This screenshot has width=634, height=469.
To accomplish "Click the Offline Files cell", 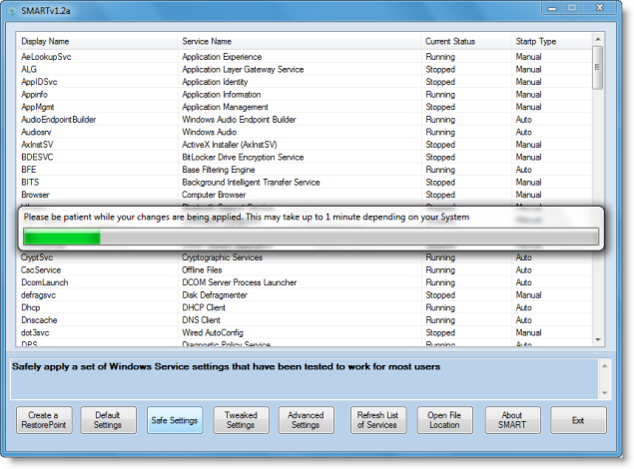I will tap(202, 269).
